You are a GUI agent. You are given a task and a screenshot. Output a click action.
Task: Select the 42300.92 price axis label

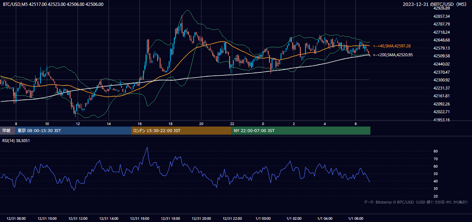[x=442, y=80]
